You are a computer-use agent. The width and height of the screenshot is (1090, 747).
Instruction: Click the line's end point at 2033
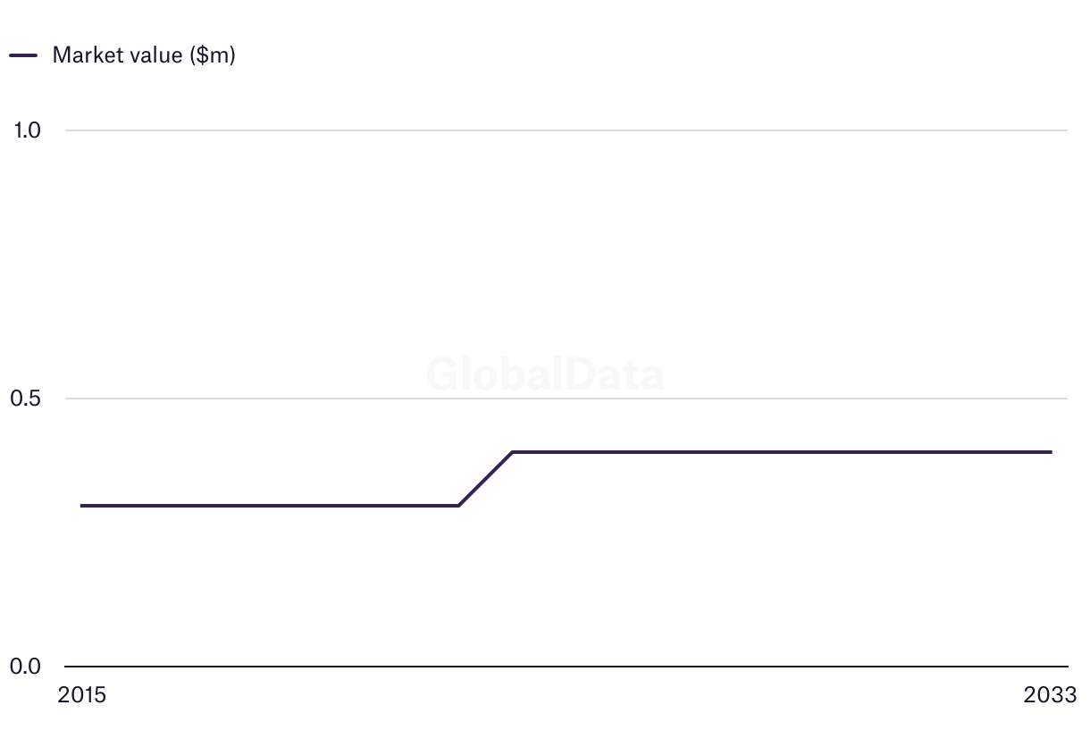click(1051, 452)
